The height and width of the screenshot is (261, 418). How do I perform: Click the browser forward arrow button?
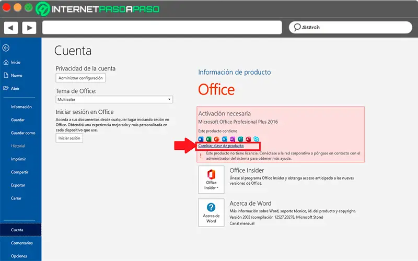point(29,28)
